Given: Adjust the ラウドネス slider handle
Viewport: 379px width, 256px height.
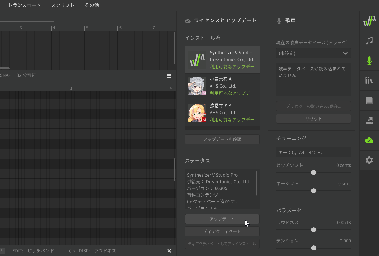Looking at the screenshot, I should pyautogui.click(x=314, y=230).
